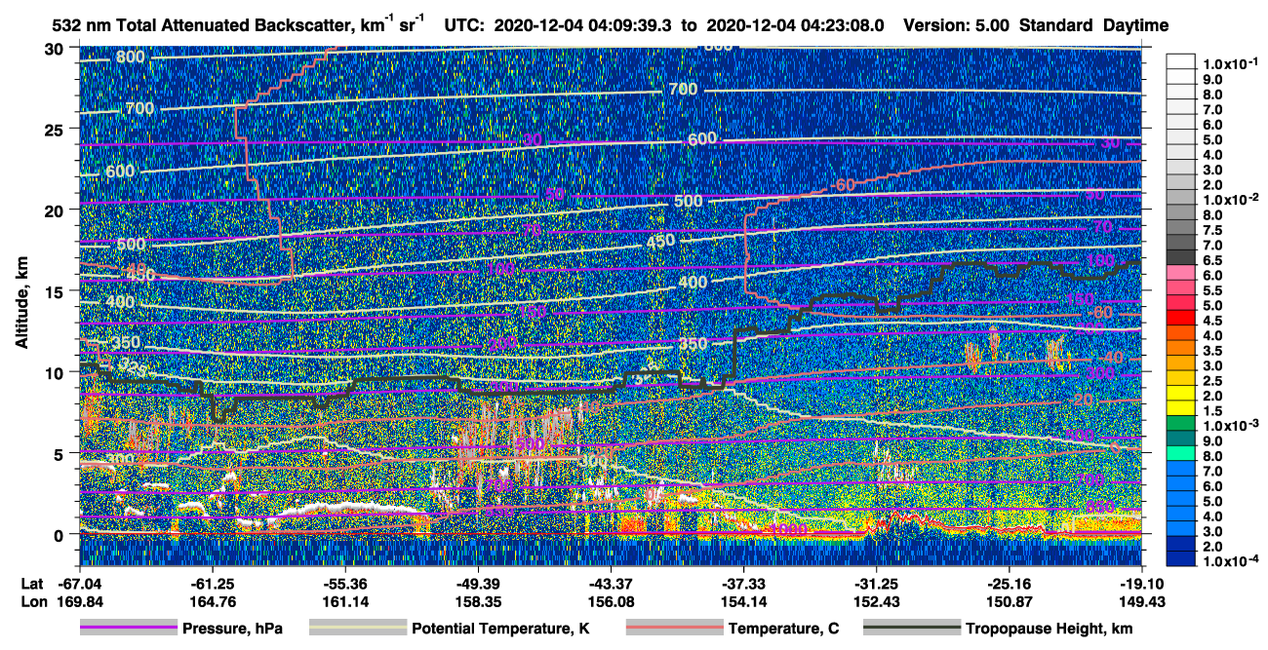Click the 'Temperature, C' legend label
The image size is (1268, 650).
pos(783,629)
